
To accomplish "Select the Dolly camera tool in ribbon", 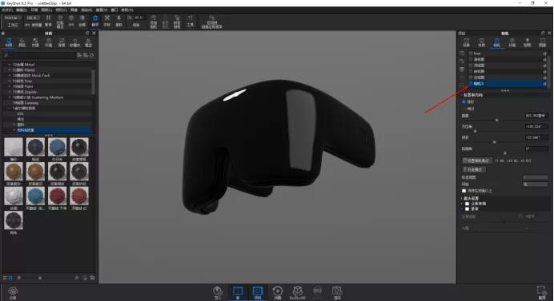I will pos(119,21).
